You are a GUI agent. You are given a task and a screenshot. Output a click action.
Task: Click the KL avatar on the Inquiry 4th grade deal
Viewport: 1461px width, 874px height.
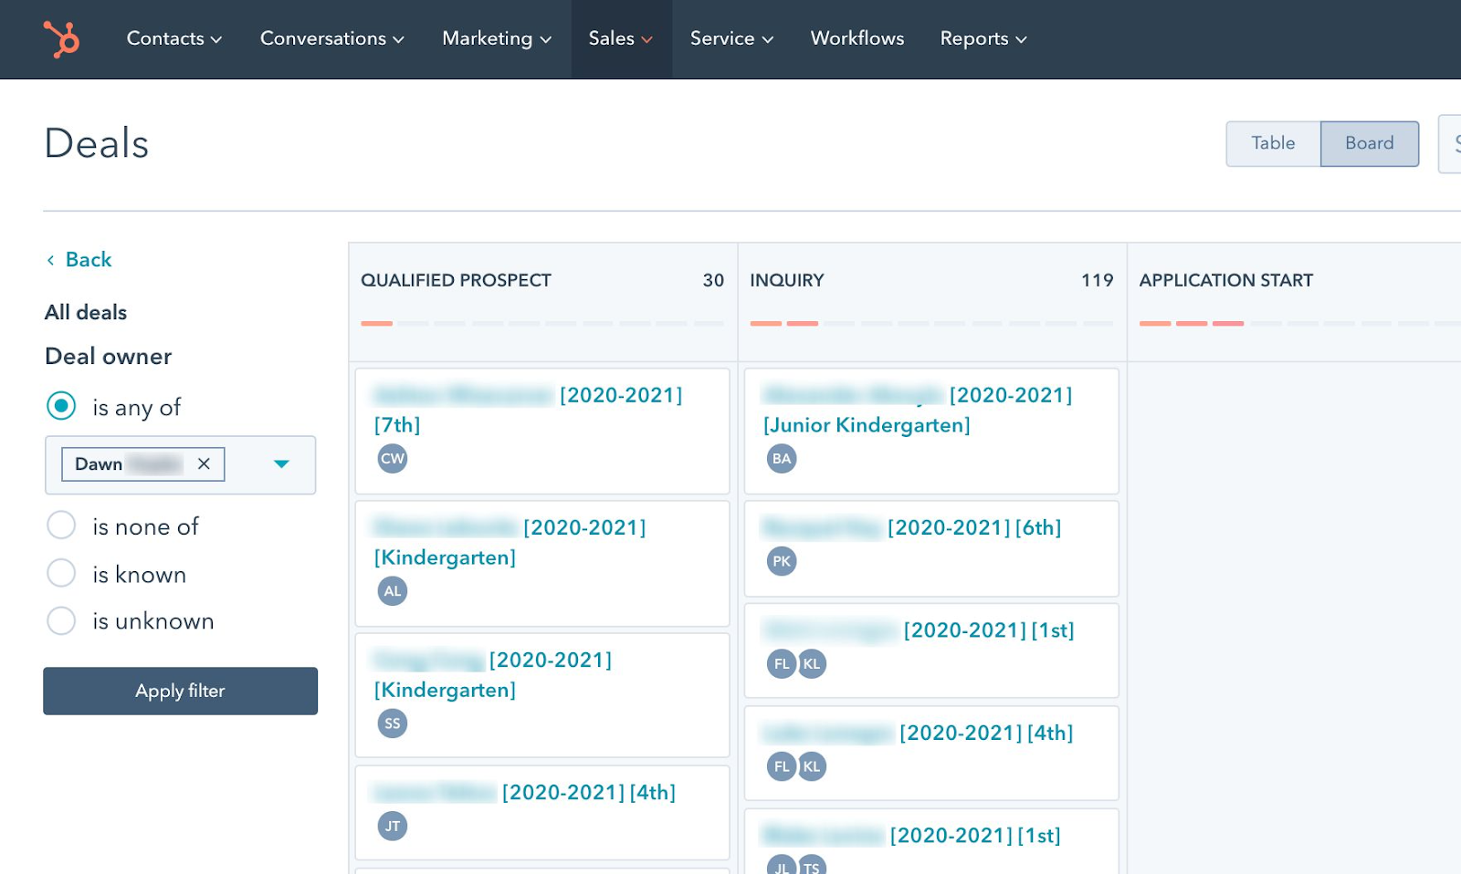tap(812, 765)
